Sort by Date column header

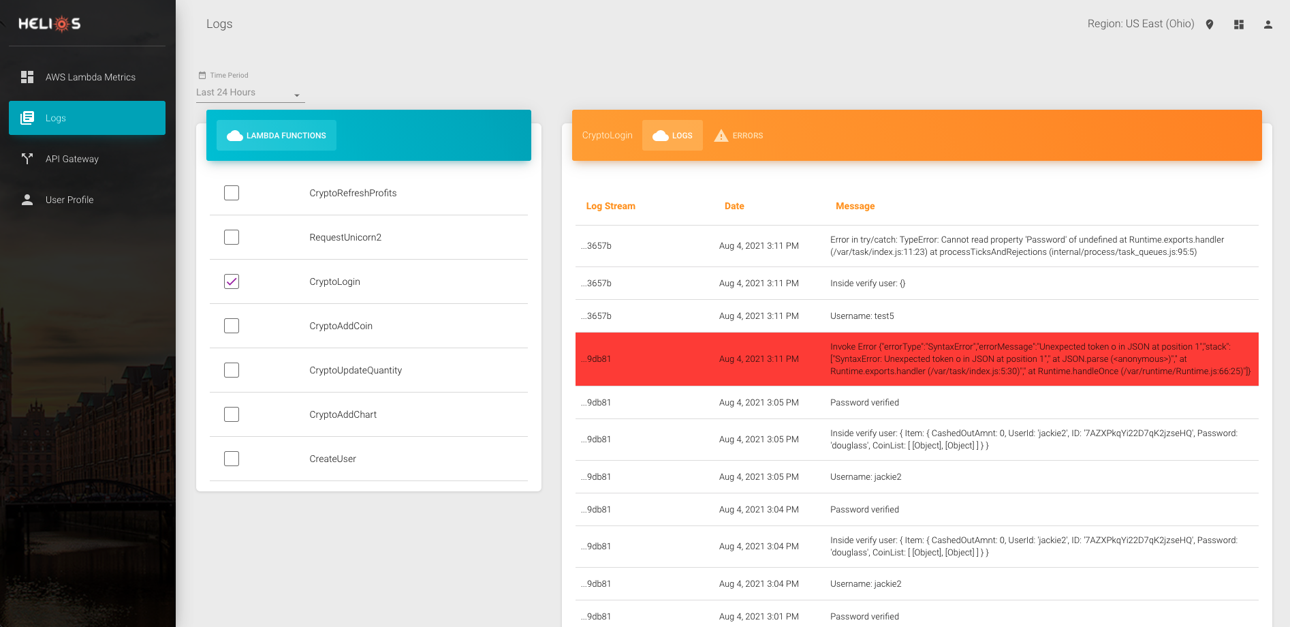coord(734,206)
